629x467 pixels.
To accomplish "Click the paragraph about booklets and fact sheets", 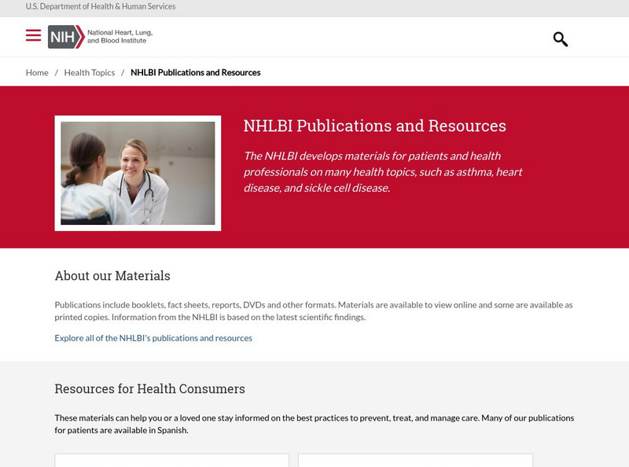I will (x=313, y=311).
